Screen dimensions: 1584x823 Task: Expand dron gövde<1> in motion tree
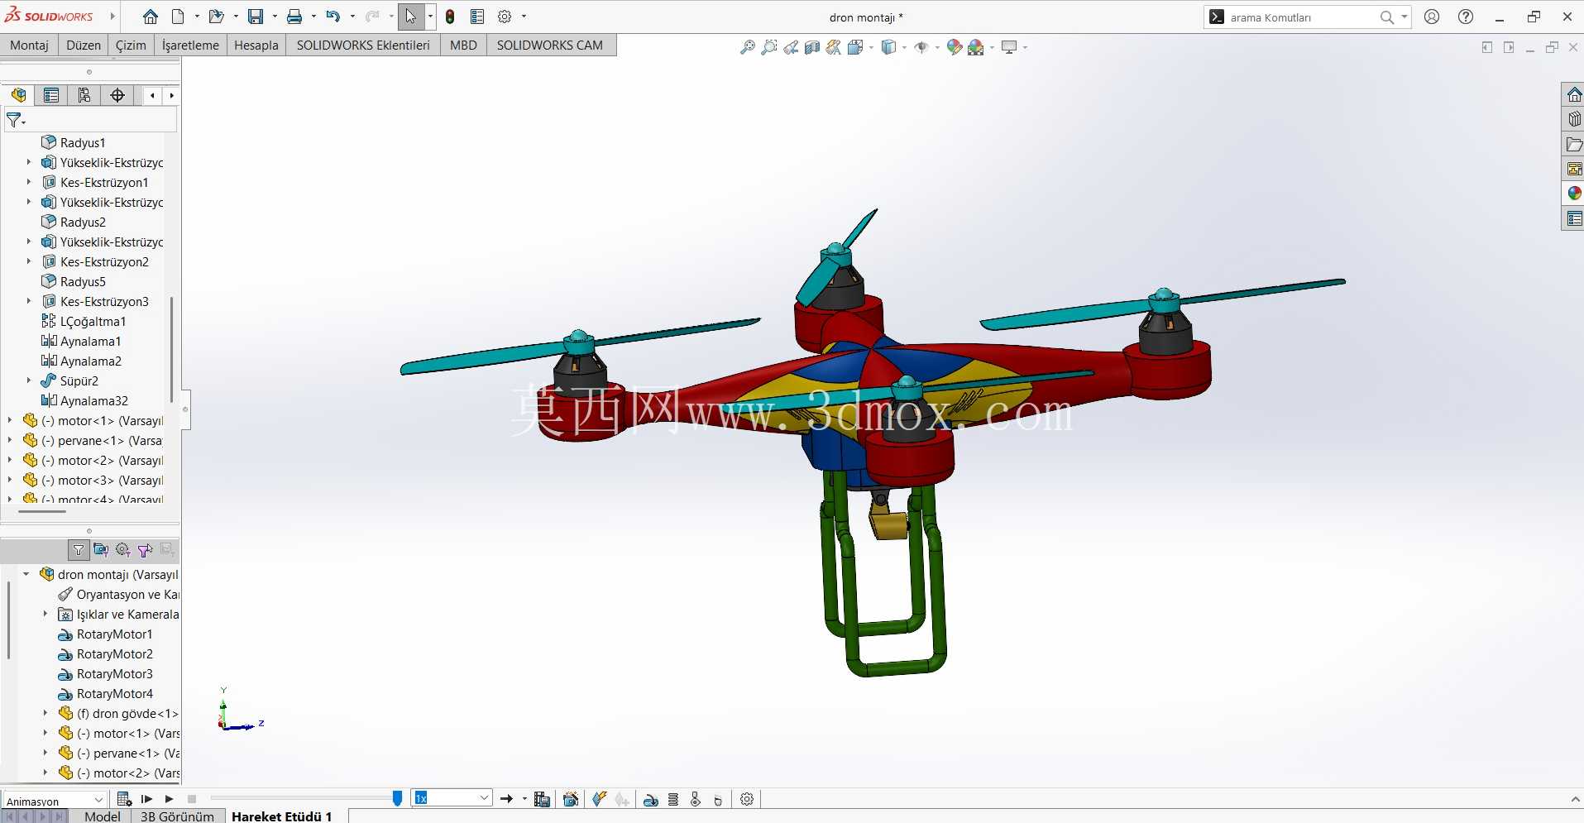(x=45, y=713)
